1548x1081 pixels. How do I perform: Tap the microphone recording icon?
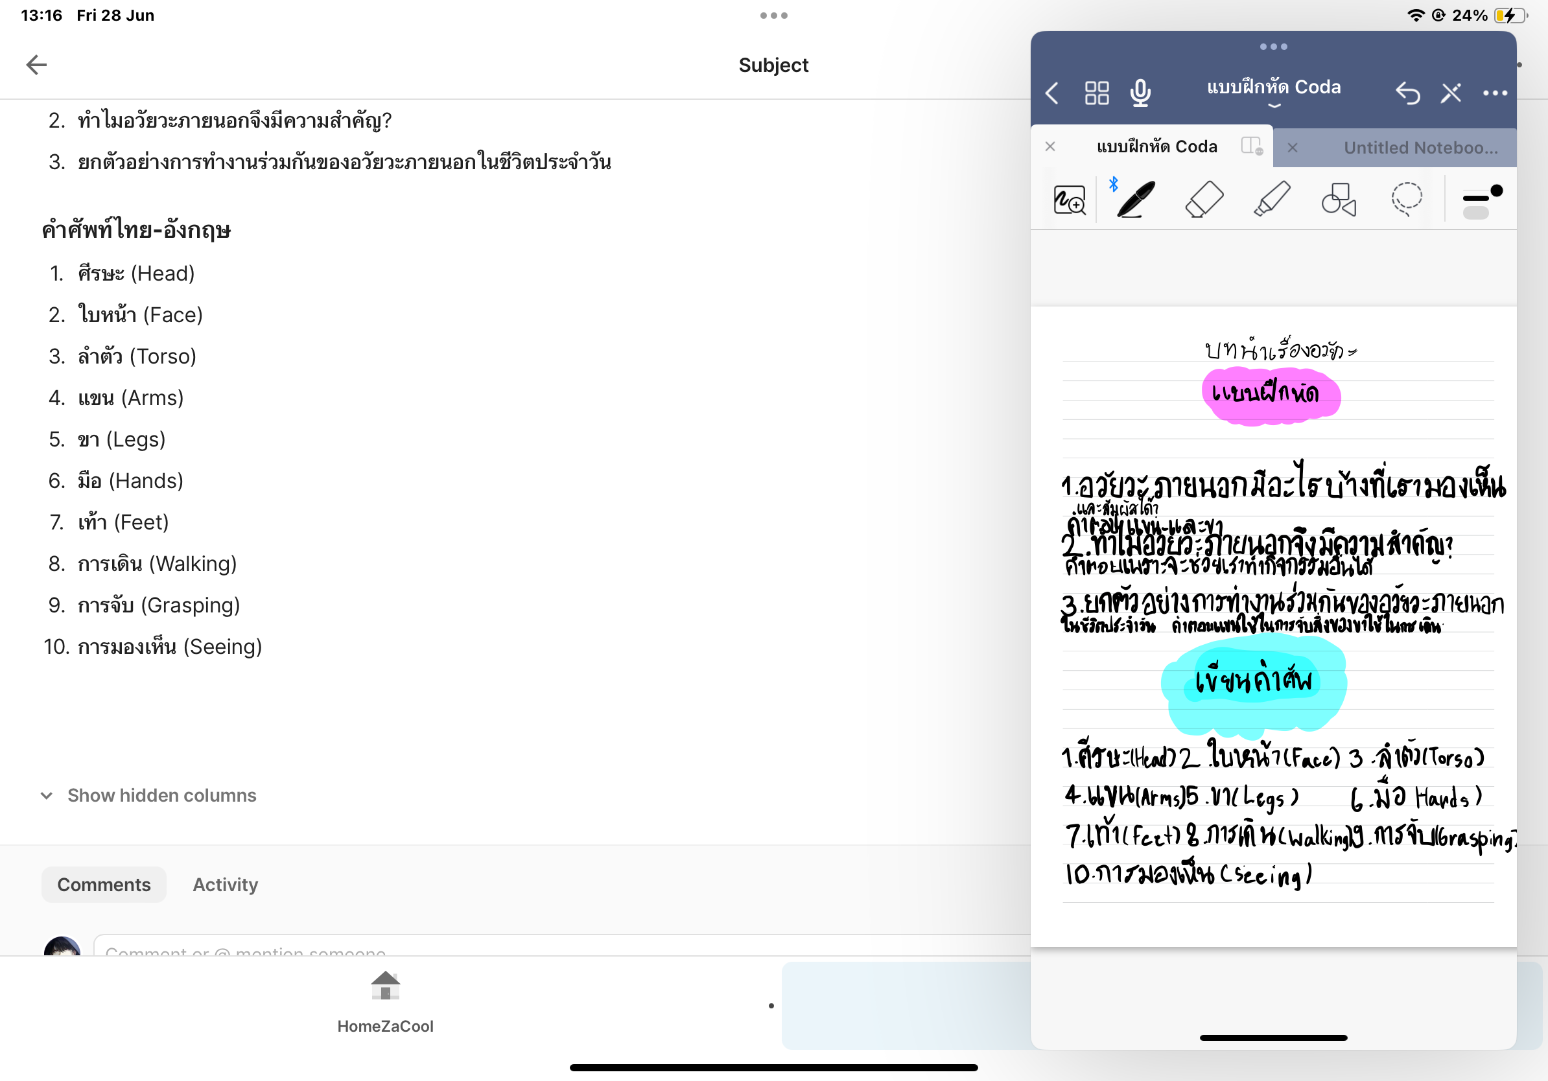click(x=1140, y=93)
